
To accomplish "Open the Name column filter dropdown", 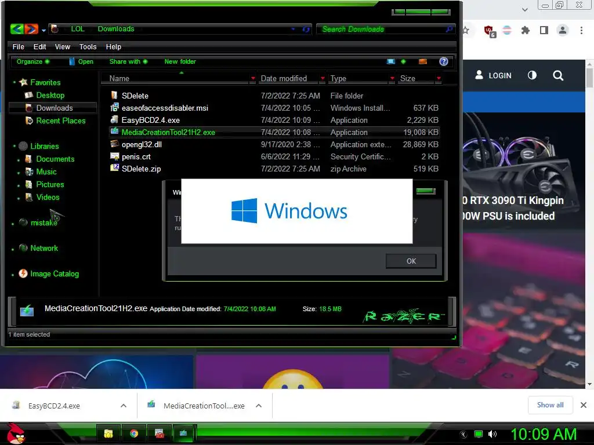I will (x=253, y=78).
